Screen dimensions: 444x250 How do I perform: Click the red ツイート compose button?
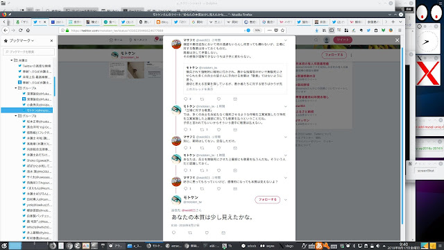(343, 40)
